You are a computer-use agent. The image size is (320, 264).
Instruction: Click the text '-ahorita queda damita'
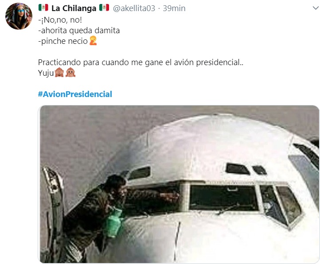pyautogui.click(x=79, y=31)
